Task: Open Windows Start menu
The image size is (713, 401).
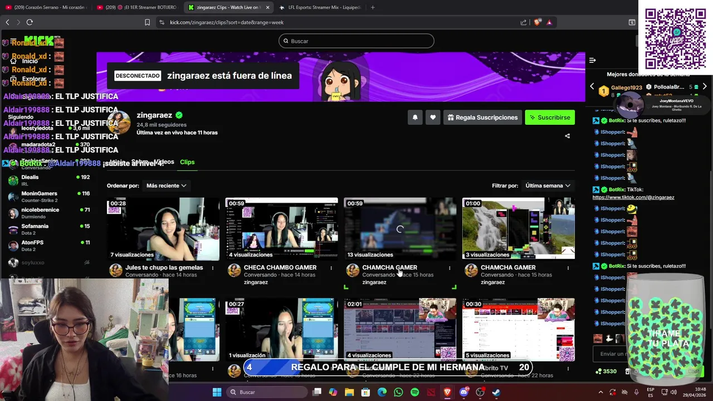Action: (x=217, y=392)
